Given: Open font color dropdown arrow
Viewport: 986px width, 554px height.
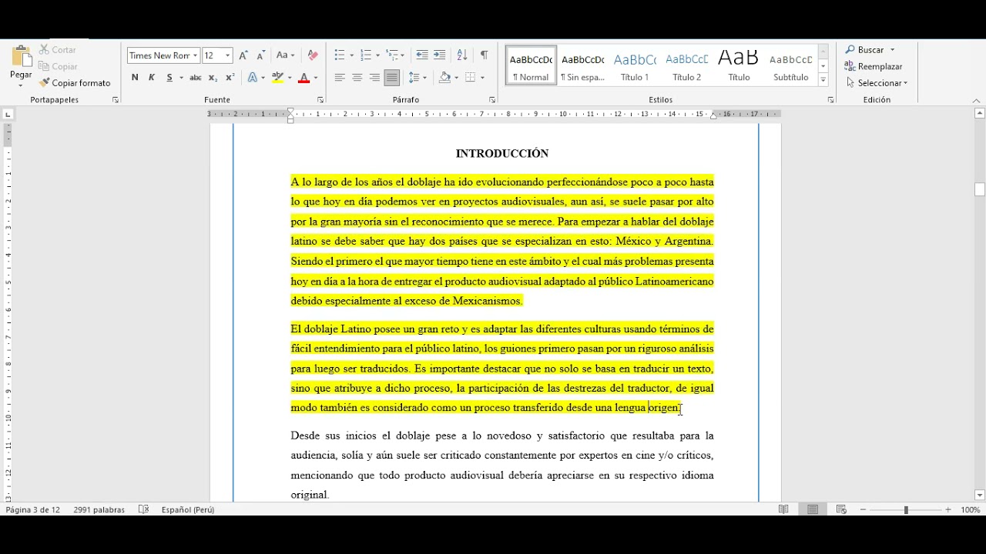Looking at the screenshot, I should tap(316, 78).
